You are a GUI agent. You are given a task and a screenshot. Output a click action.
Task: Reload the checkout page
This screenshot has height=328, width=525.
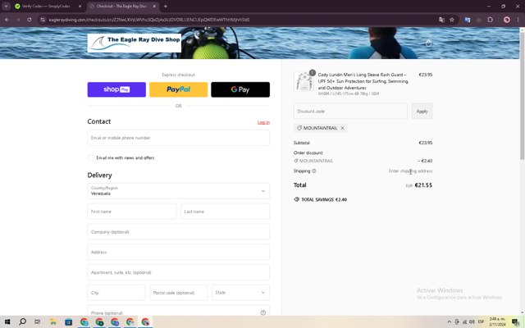click(x=30, y=20)
